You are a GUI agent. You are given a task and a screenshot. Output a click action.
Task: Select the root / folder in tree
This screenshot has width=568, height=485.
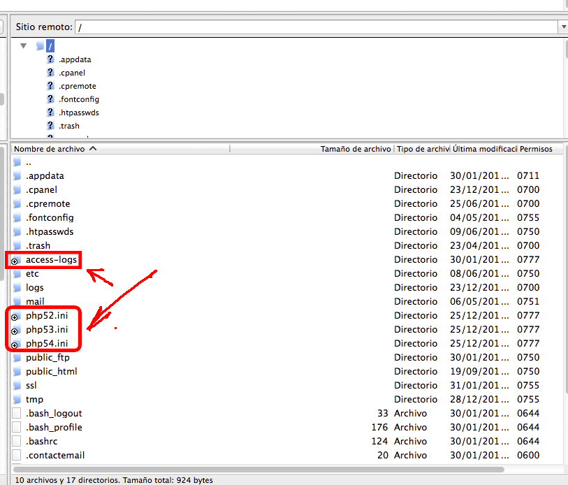tap(50, 46)
